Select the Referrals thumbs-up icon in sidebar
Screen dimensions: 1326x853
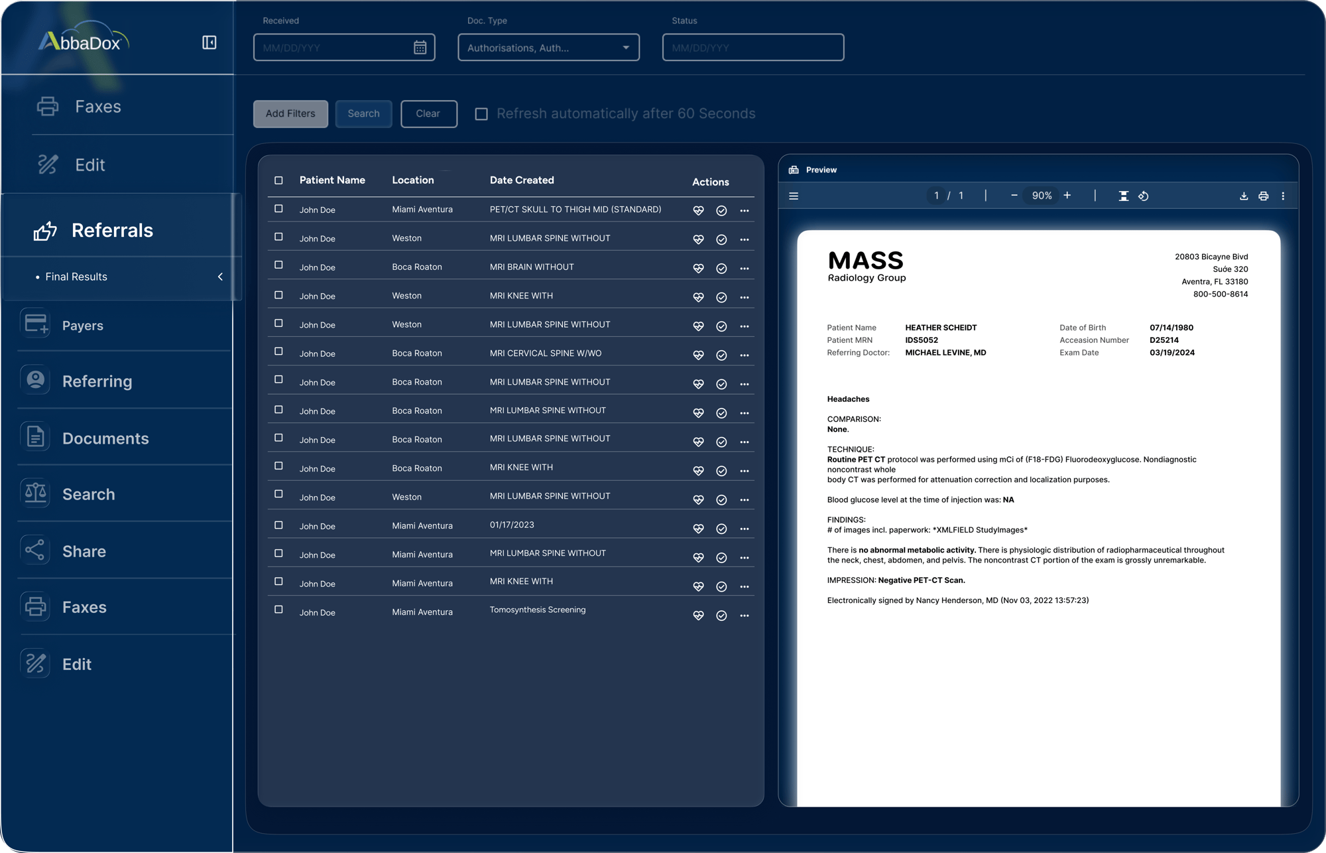coord(44,230)
